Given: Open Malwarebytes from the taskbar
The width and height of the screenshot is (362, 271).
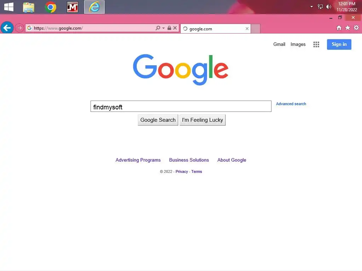Looking at the screenshot, I should click(72, 7).
